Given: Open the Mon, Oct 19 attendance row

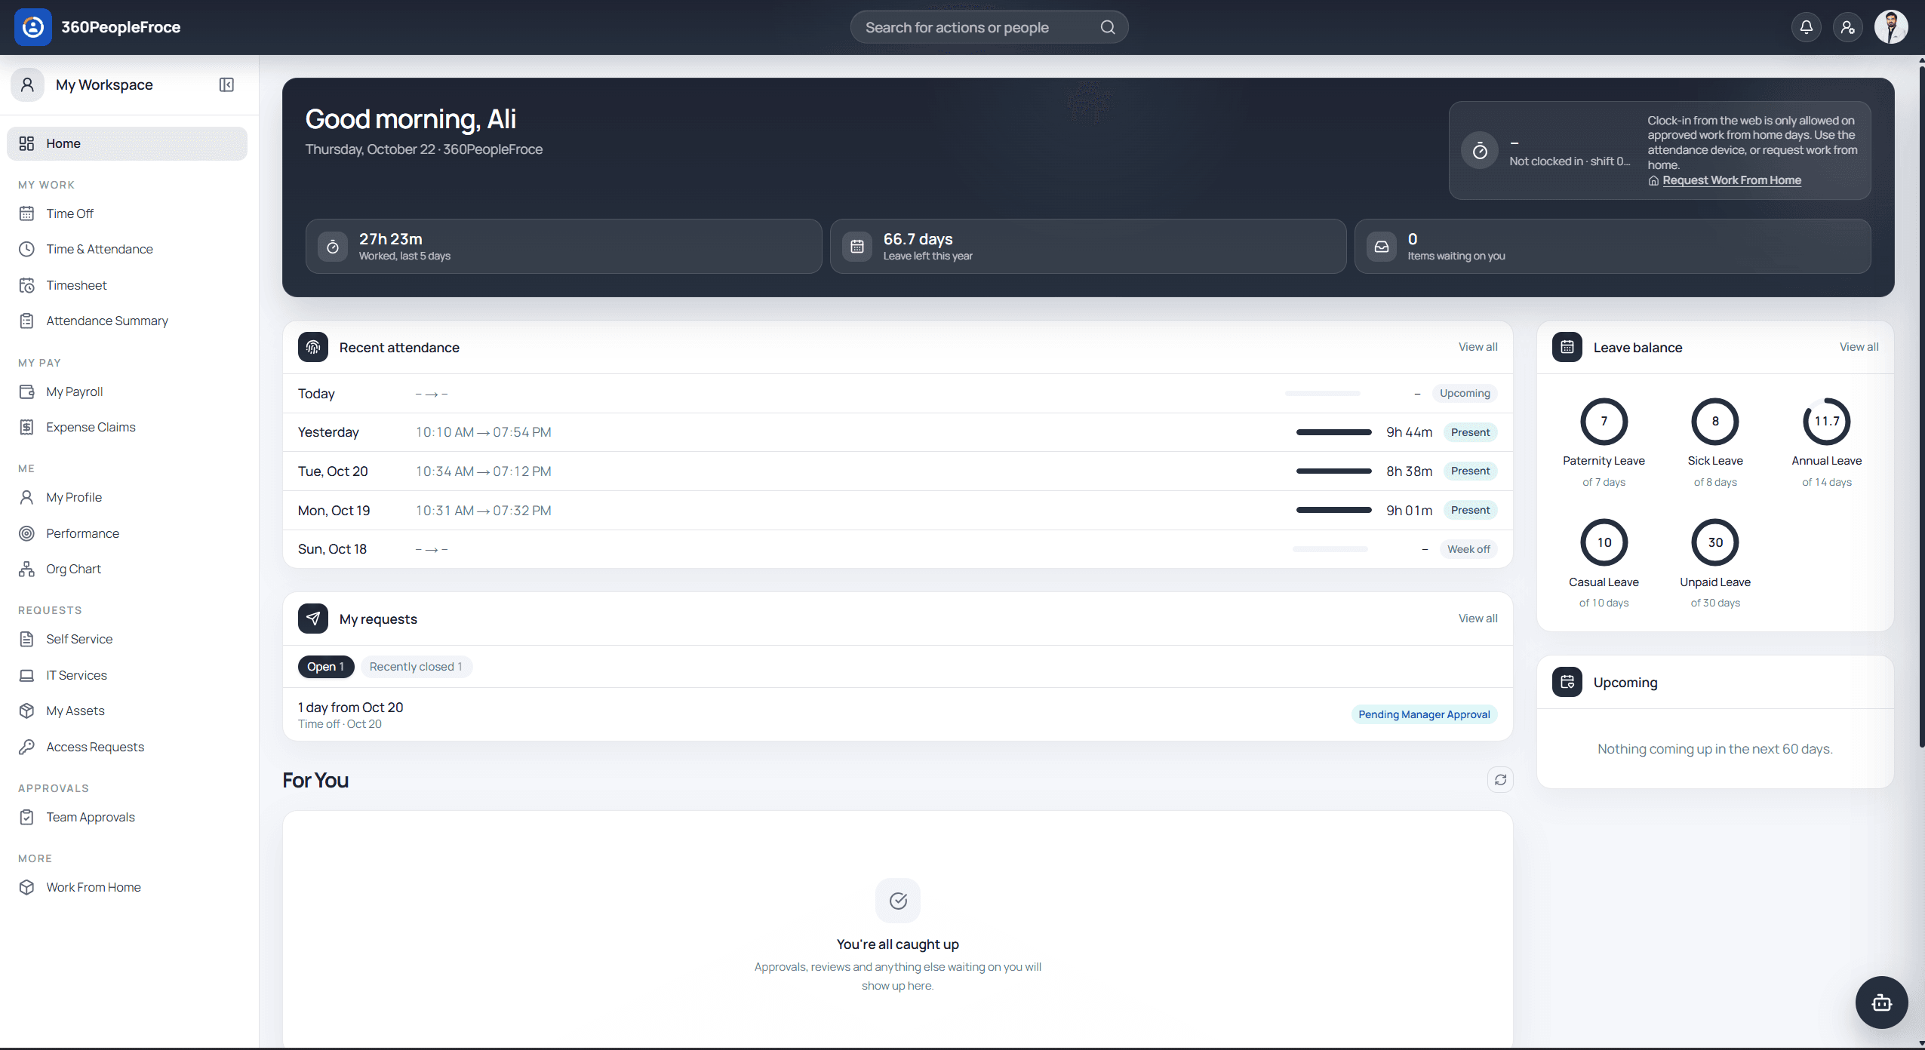Looking at the screenshot, I should coord(897,511).
